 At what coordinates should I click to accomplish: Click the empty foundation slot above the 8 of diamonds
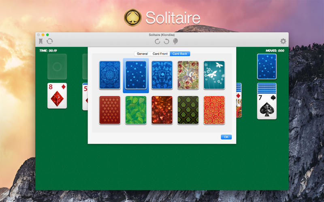click(57, 67)
